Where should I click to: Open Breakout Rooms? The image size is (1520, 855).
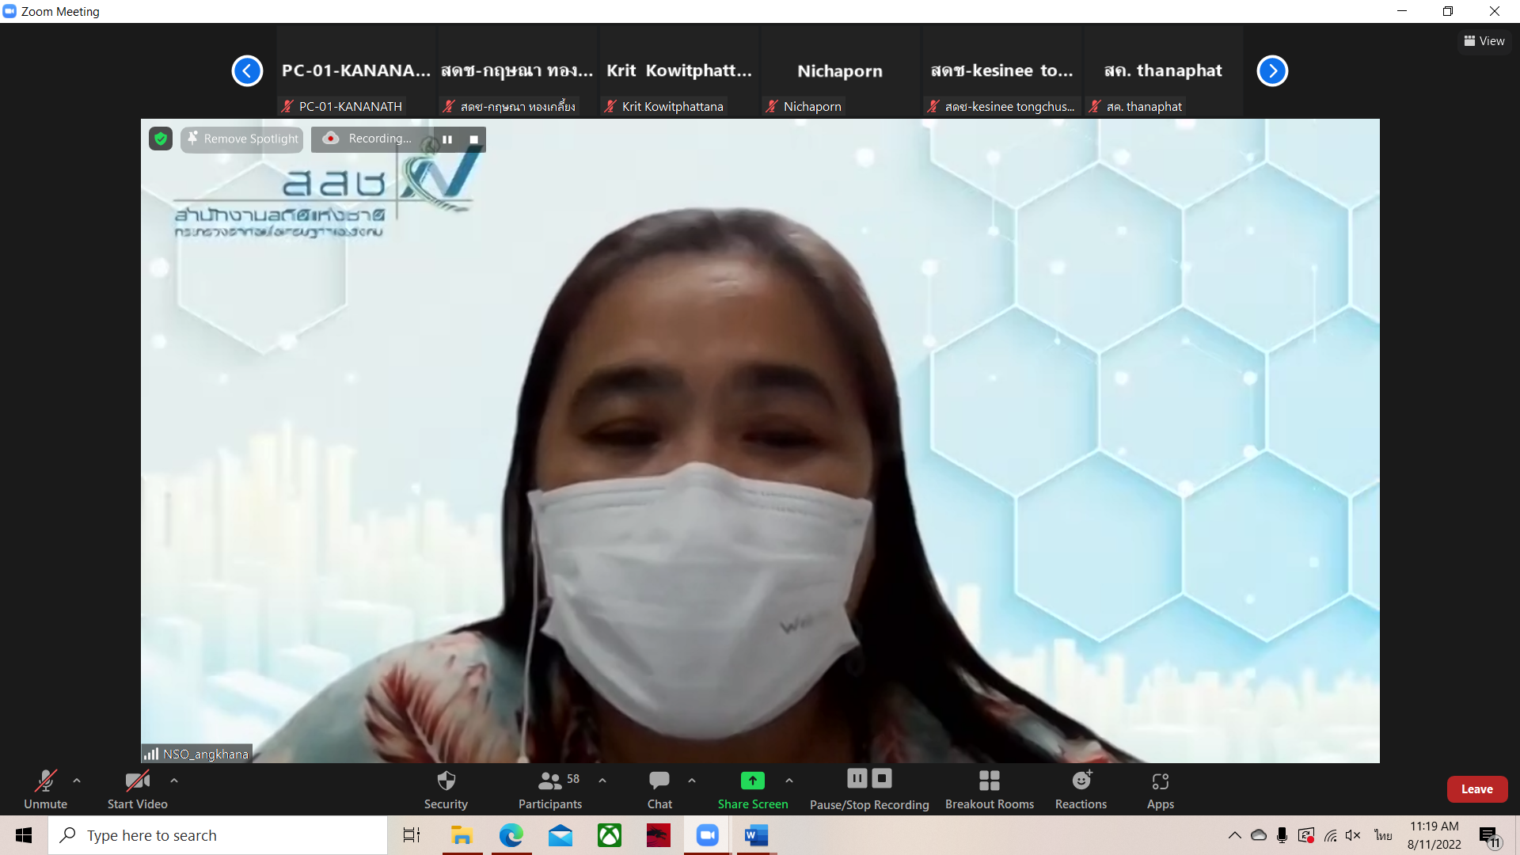(x=989, y=789)
